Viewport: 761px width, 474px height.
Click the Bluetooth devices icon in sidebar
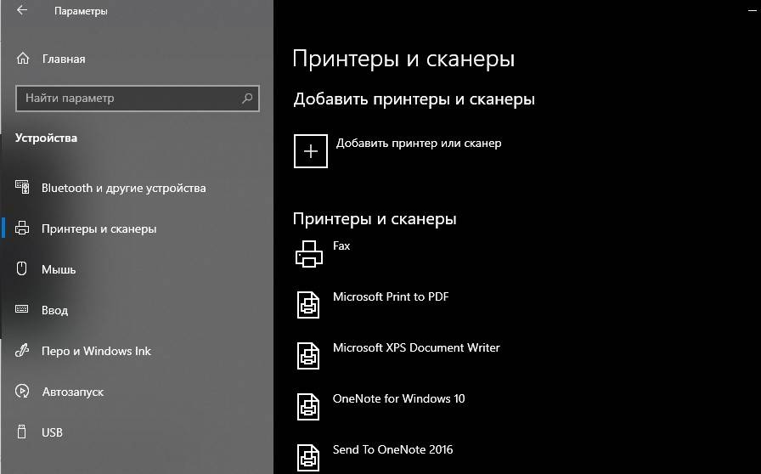click(x=23, y=188)
